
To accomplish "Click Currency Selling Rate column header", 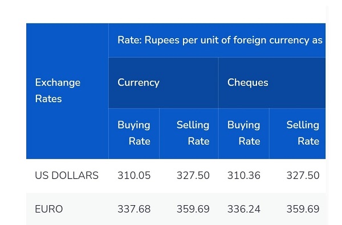I will (189, 134).
